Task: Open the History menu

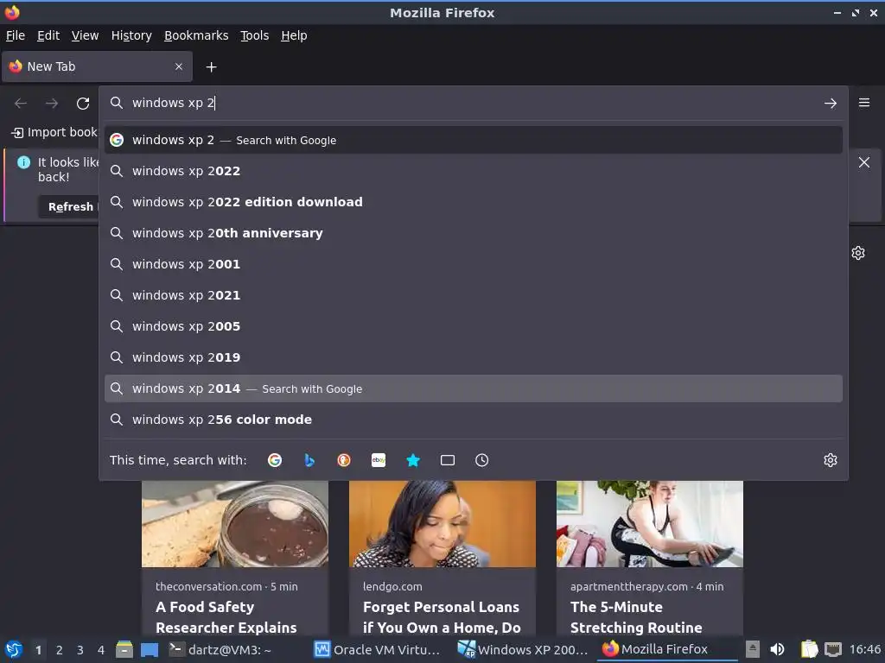Action: pos(131,35)
